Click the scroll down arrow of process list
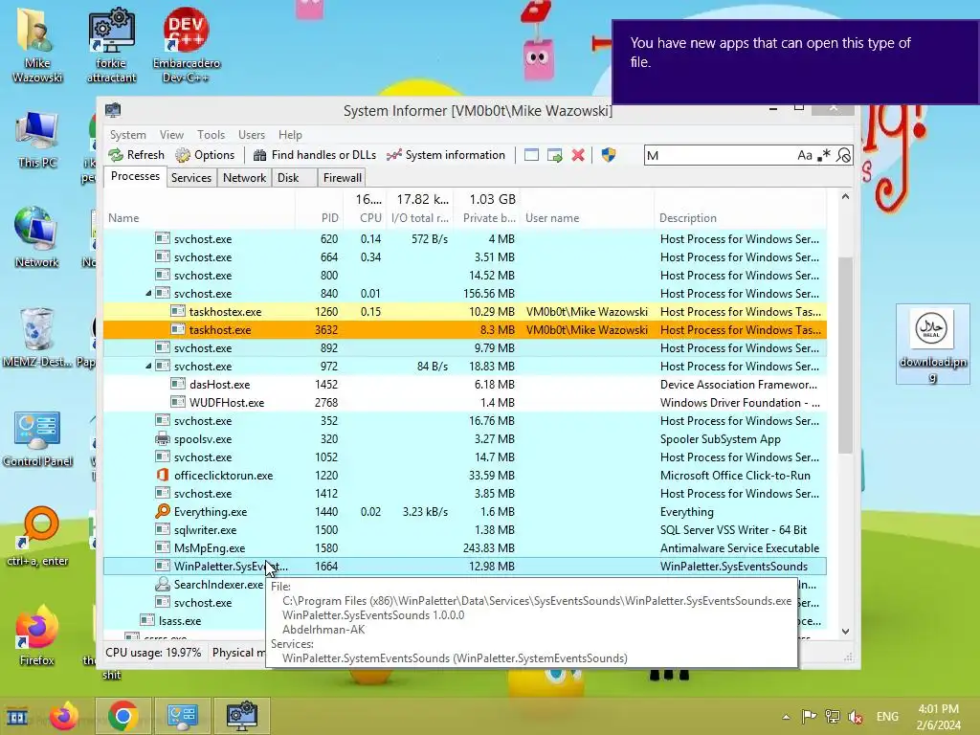The height and width of the screenshot is (735, 980). click(845, 632)
